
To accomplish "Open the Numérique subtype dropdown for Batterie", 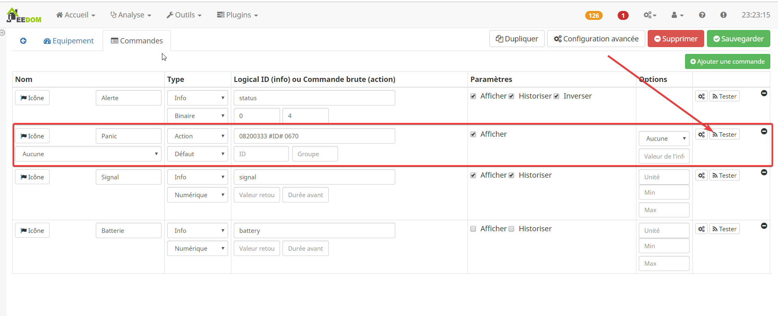I will tap(198, 248).
